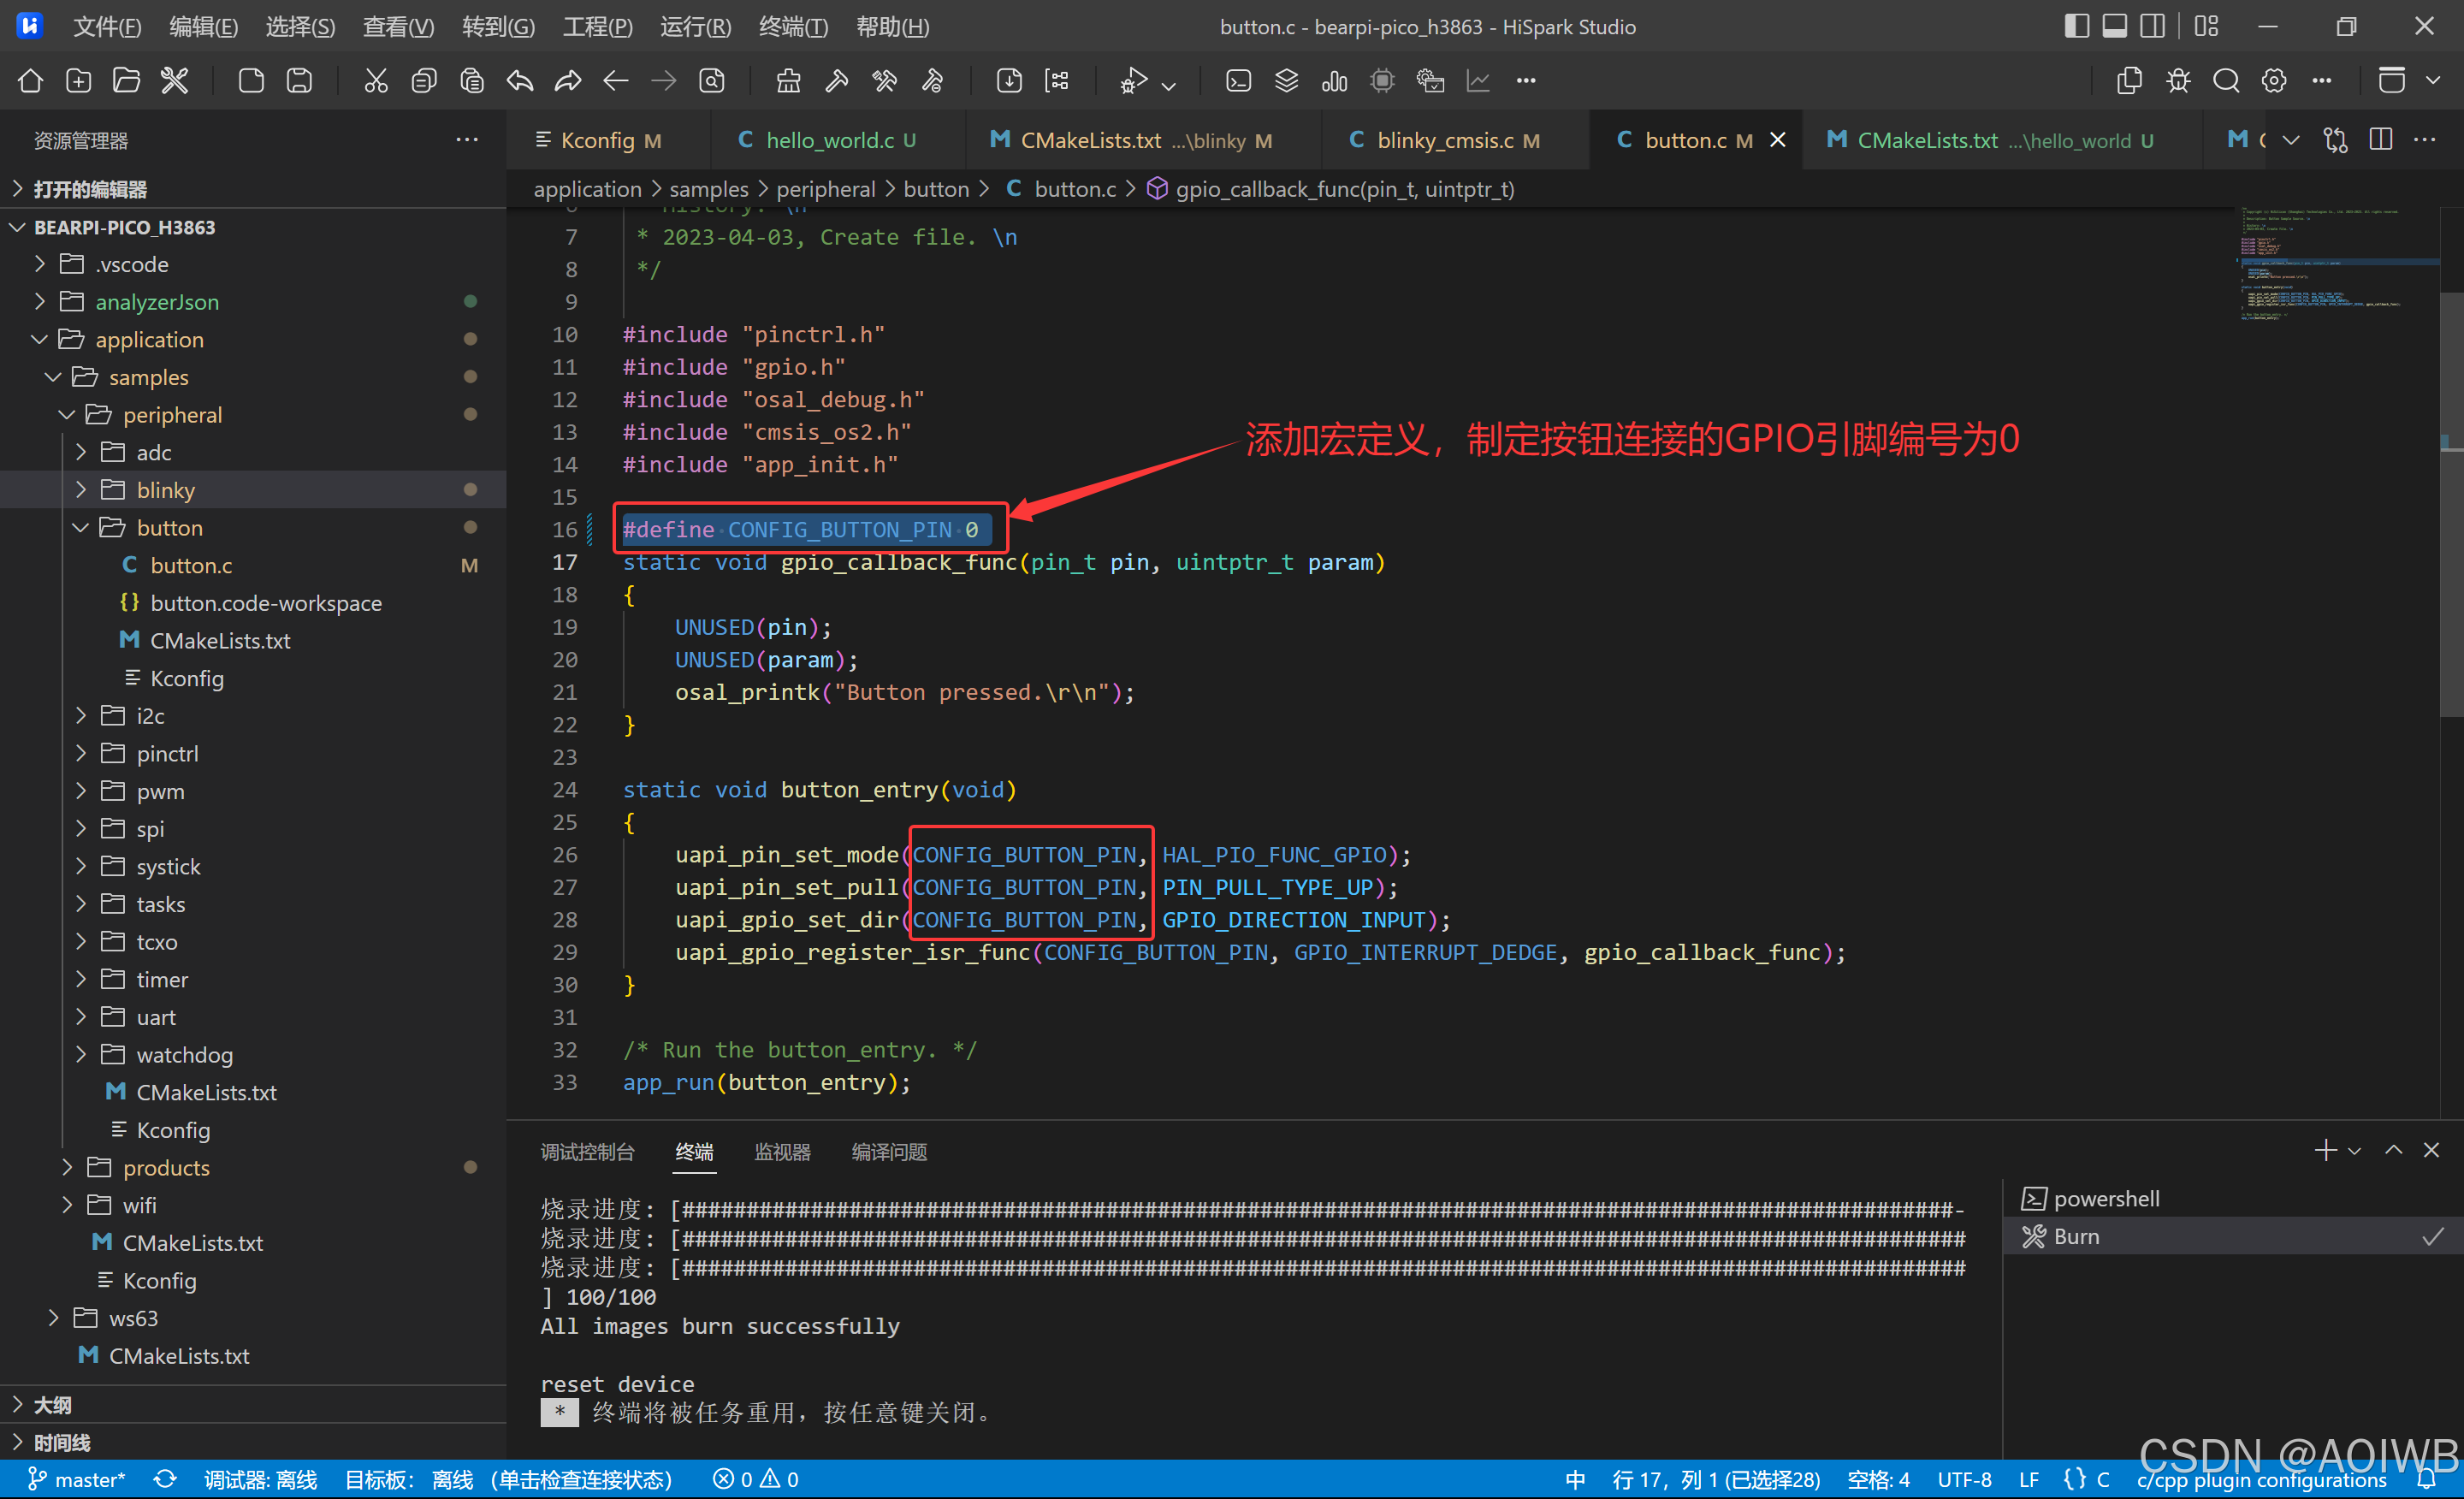Toggle primary sidebar layout icon in title bar

click(2077, 27)
